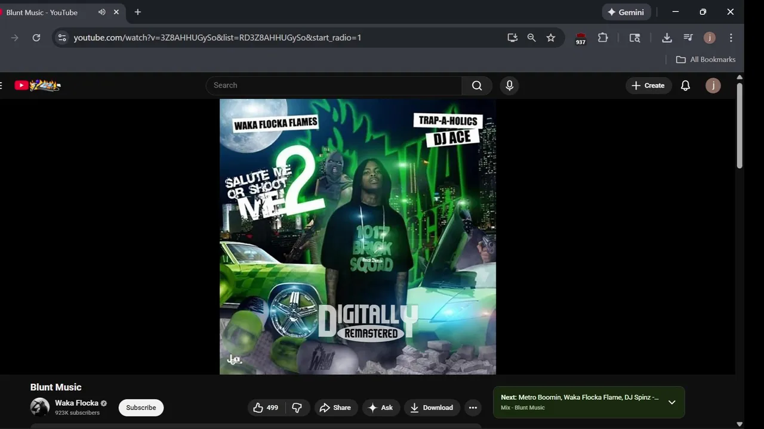Click the video player album art
Viewport: 764px width, 429px height.
(x=358, y=237)
